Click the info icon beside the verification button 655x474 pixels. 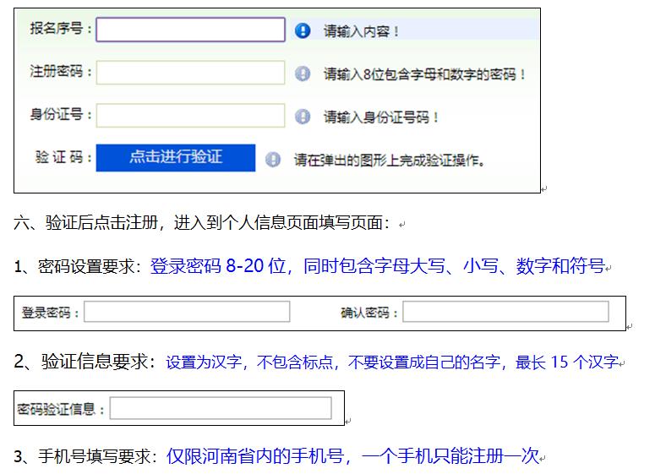click(x=273, y=159)
